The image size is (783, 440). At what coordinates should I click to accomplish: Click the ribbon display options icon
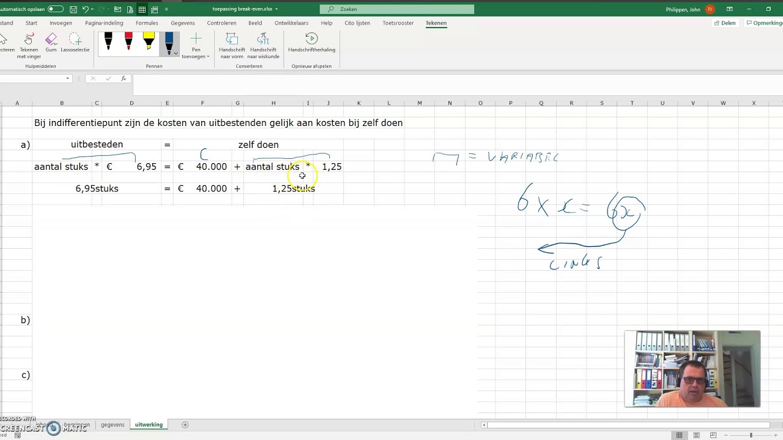click(729, 9)
